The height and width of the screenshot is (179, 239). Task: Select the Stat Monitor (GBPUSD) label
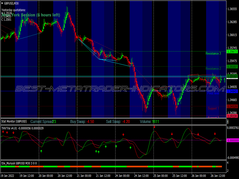click(14, 121)
